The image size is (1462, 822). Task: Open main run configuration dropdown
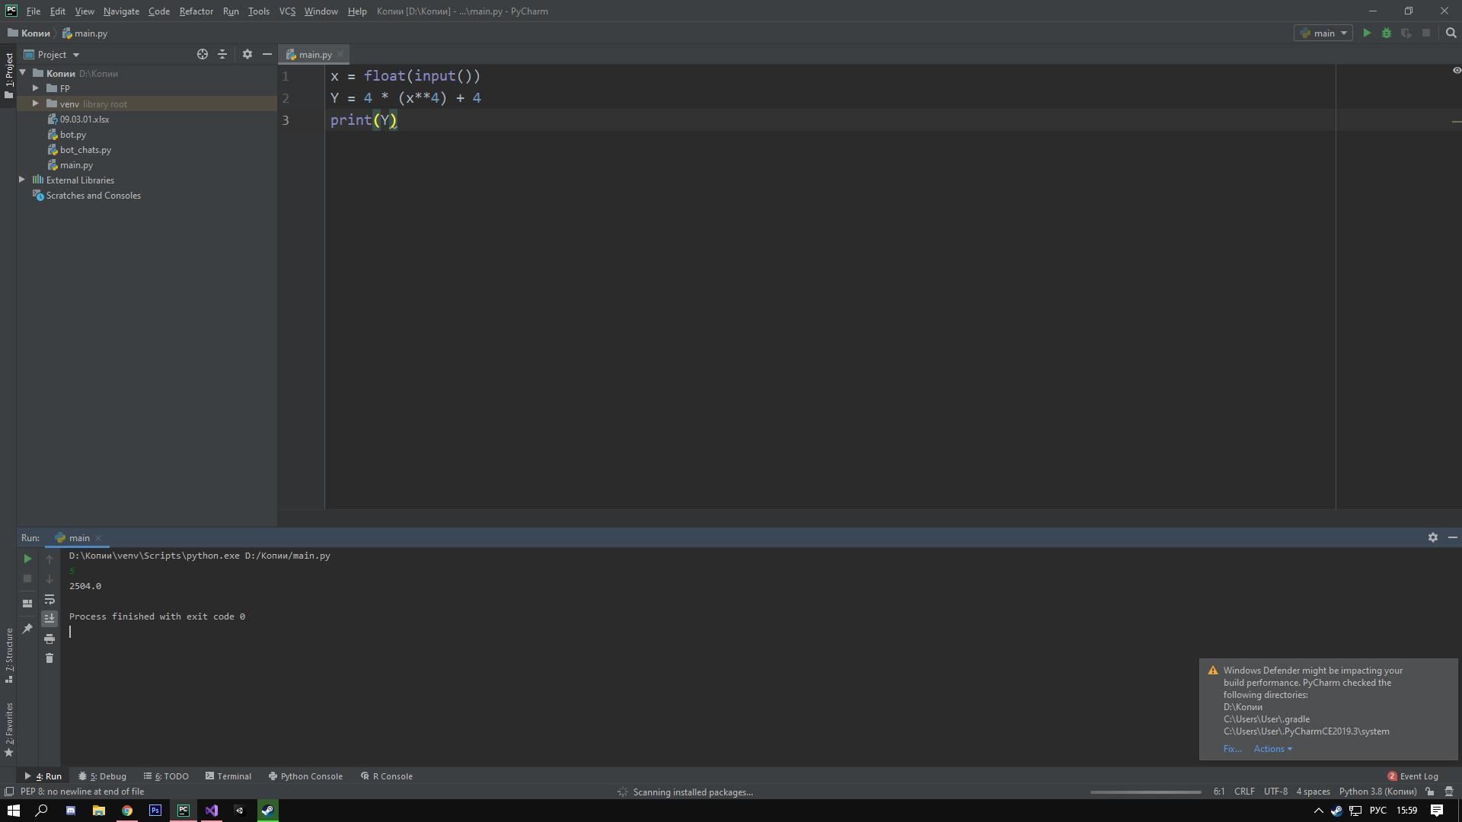1323,33
